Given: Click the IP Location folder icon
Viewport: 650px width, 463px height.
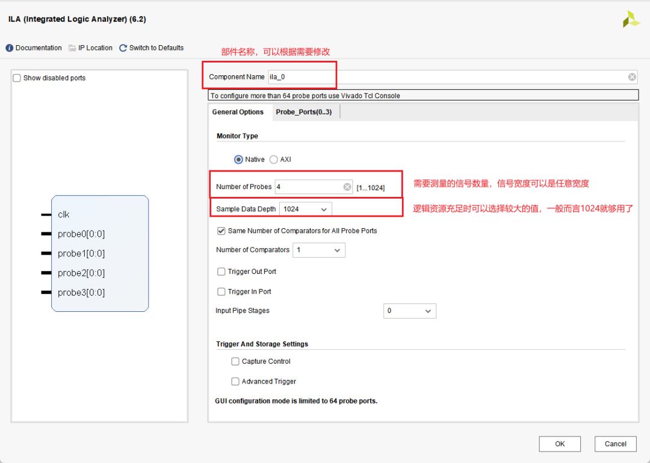Looking at the screenshot, I should [72, 48].
